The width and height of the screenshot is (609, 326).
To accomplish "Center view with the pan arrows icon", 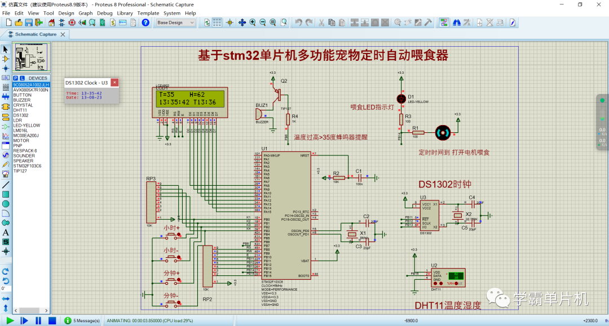I will (x=242, y=23).
